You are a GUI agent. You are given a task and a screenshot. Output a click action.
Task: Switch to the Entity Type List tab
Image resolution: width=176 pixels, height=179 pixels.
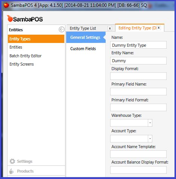click(83, 28)
